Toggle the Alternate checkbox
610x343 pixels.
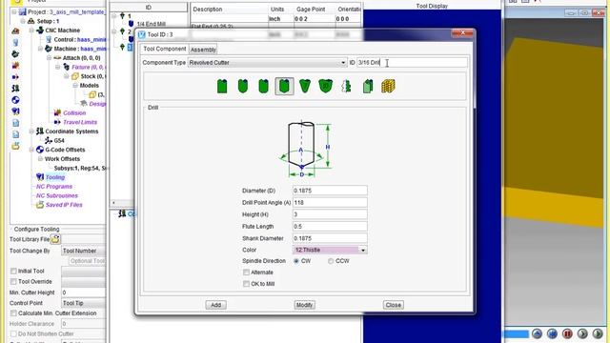click(246, 272)
